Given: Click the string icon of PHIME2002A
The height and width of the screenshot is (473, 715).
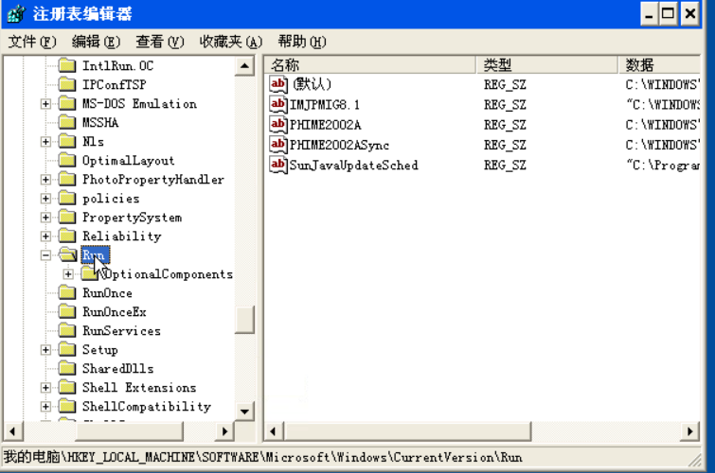Looking at the screenshot, I should click(x=278, y=125).
